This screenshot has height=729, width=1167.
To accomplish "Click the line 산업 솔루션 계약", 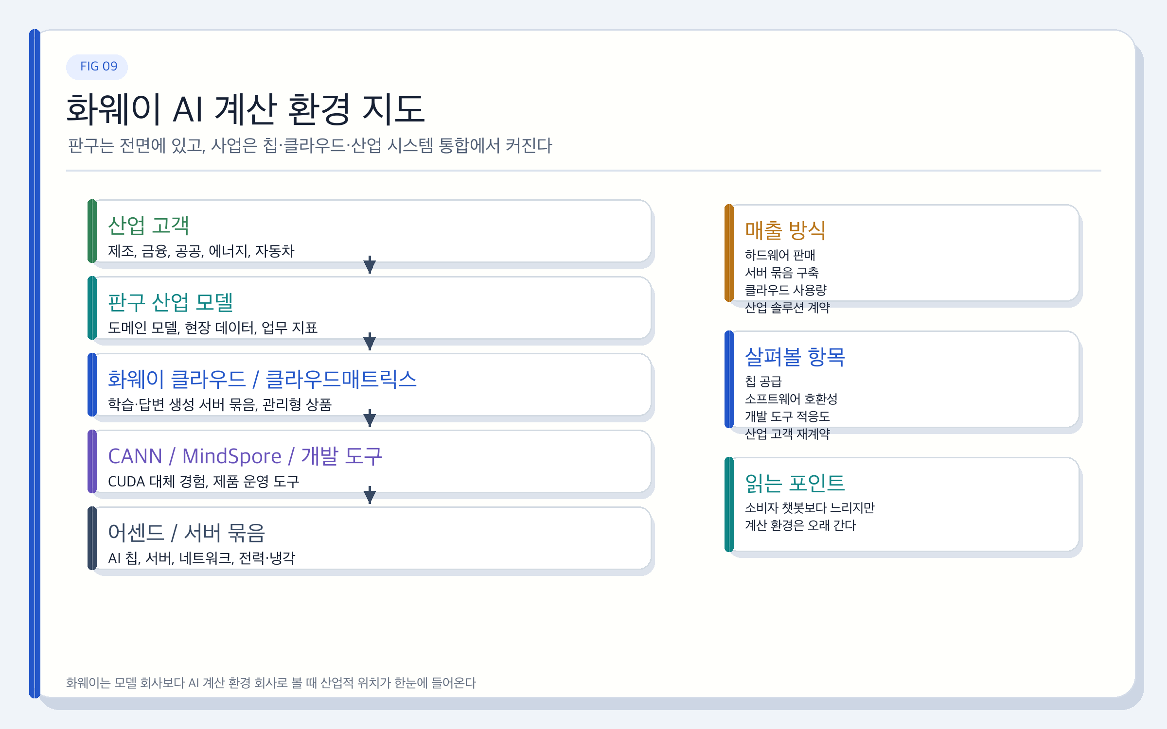I will tap(787, 308).
